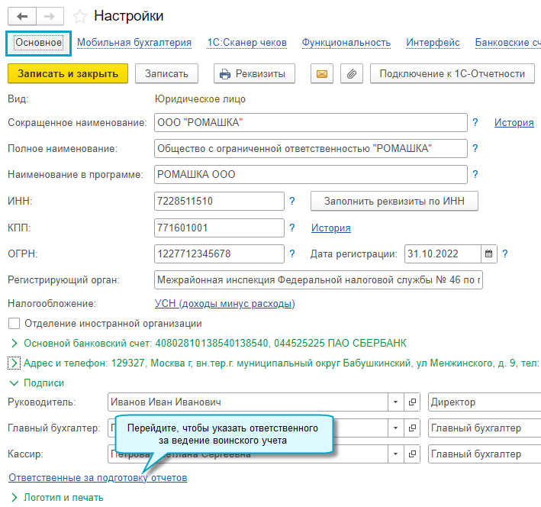Click the ОГРН field with 1227712345678
Screen dimensions: 541x507
coord(219,253)
